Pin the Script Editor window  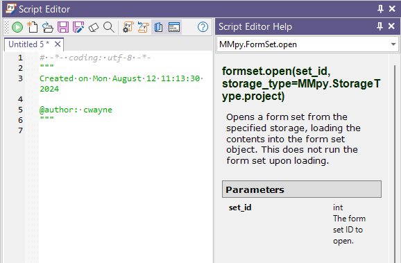coord(380,9)
